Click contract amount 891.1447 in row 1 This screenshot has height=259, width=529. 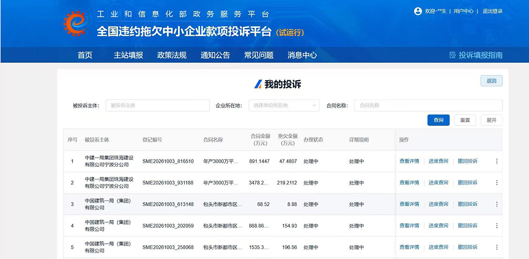[x=259, y=161]
